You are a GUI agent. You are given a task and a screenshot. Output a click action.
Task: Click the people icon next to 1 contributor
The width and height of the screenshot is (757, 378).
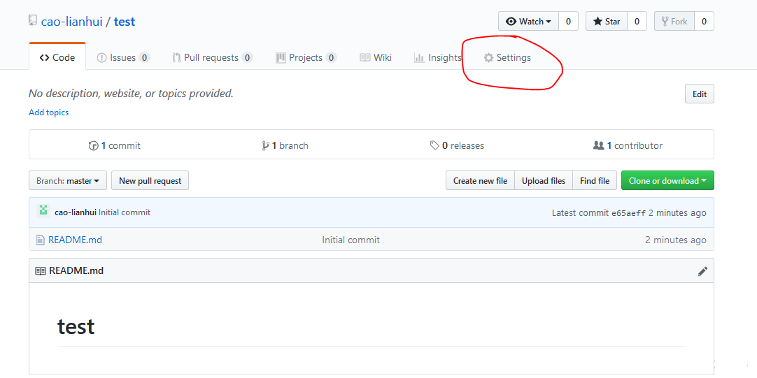599,145
